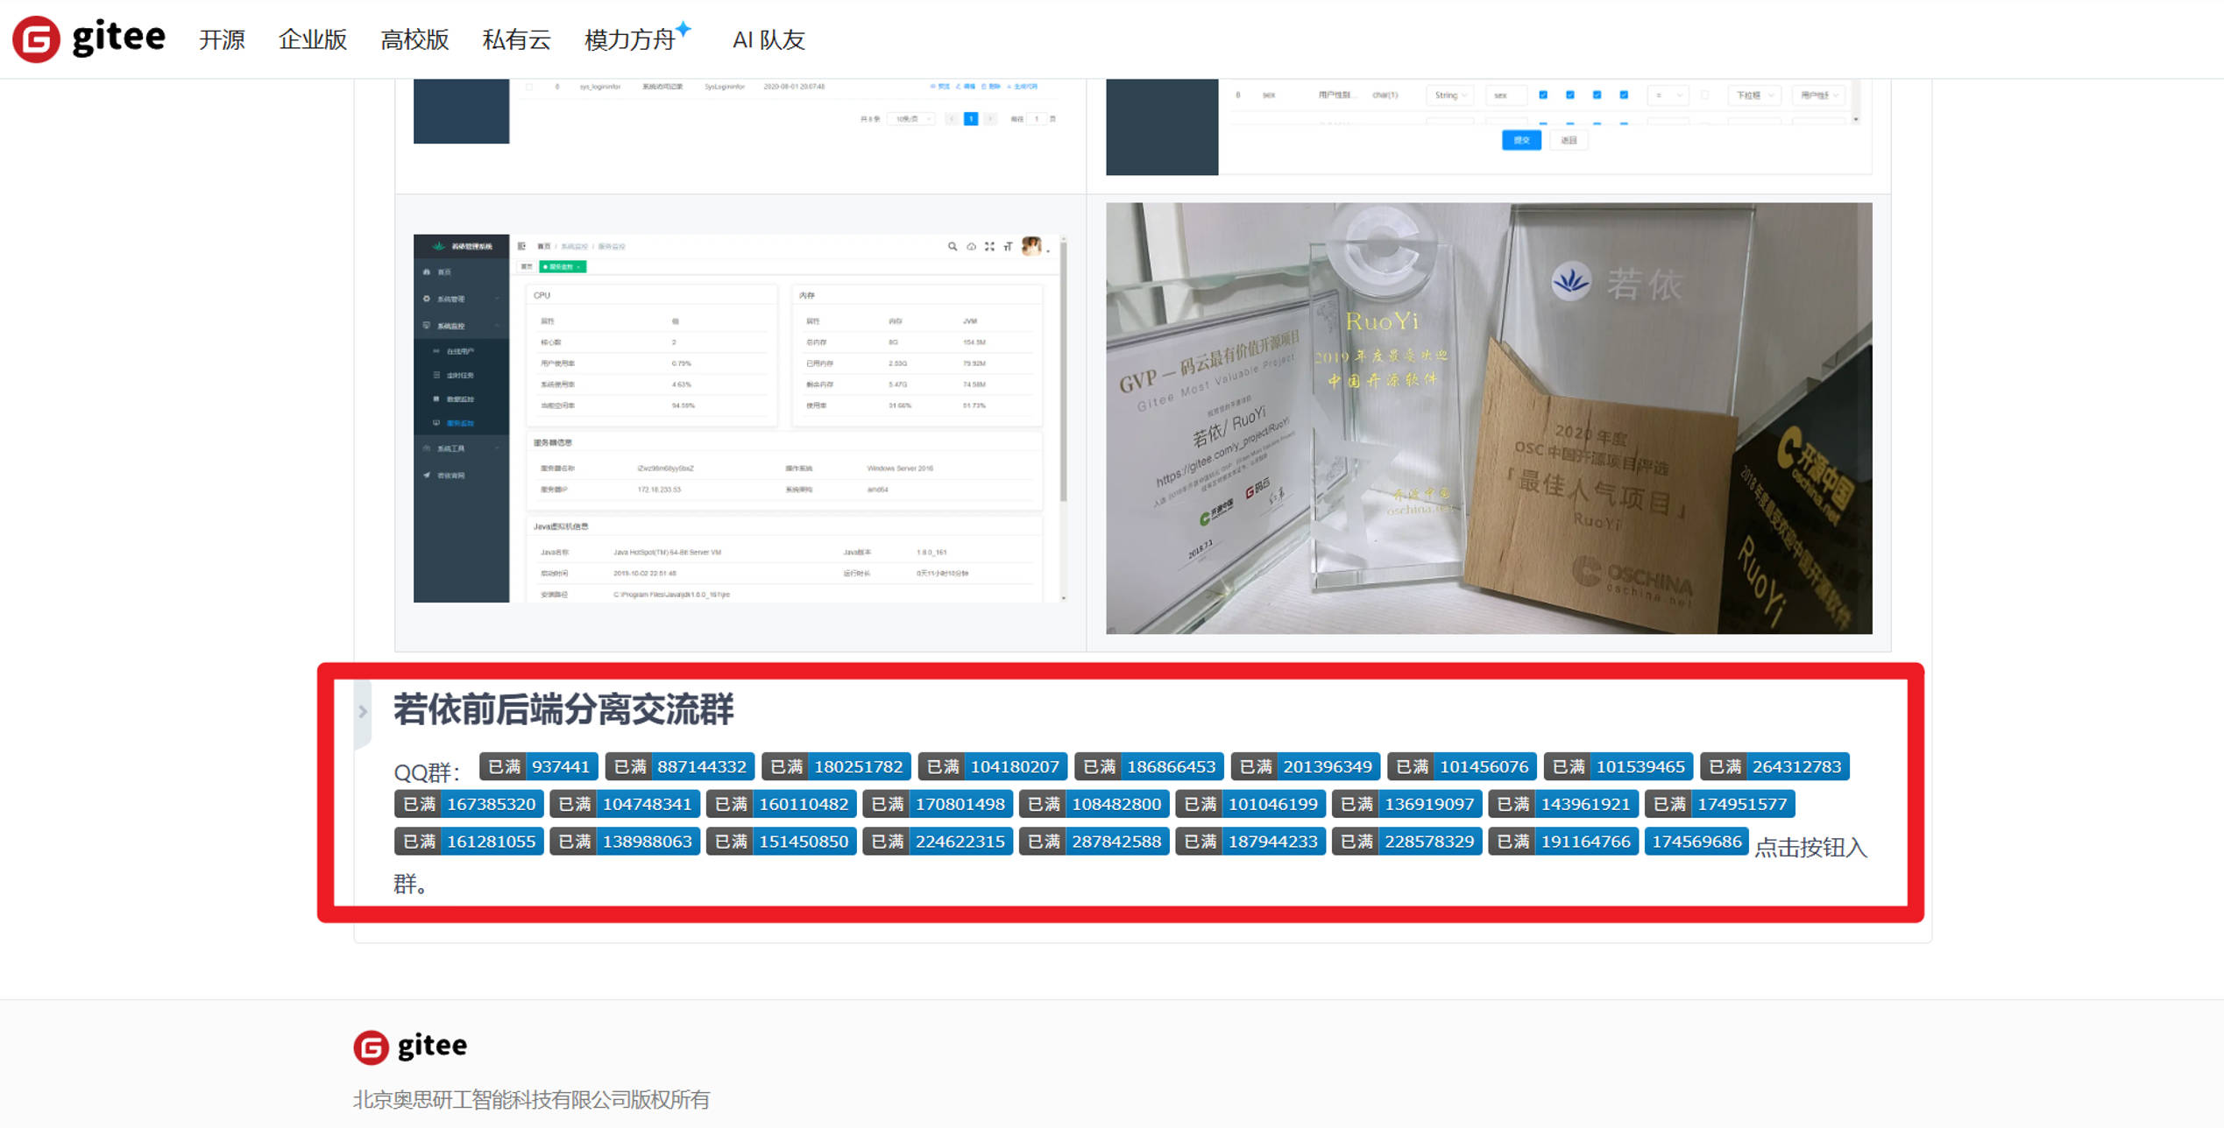Click the 若依前后端分离交流群 heading

(x=563, y=709)
